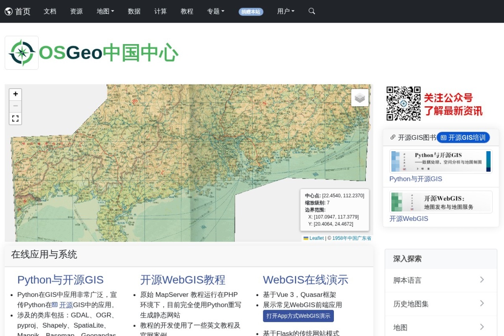
Task: Click the 捐赠本站 badge
Action: [251, 12]
